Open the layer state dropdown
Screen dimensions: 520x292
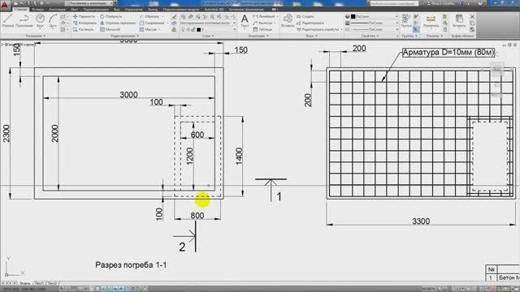(208, 23)
